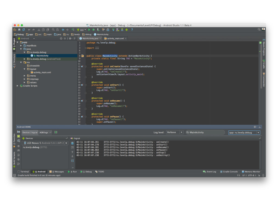Screen dimensions: 278x209
Task: Click the screen record green icon in DDMS
Action: pyautogui.click(x=18, y=136)
